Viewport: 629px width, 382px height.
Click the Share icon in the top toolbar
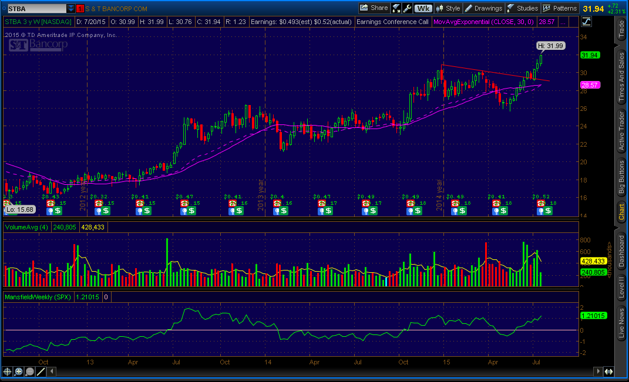click(x=373, y=8)
